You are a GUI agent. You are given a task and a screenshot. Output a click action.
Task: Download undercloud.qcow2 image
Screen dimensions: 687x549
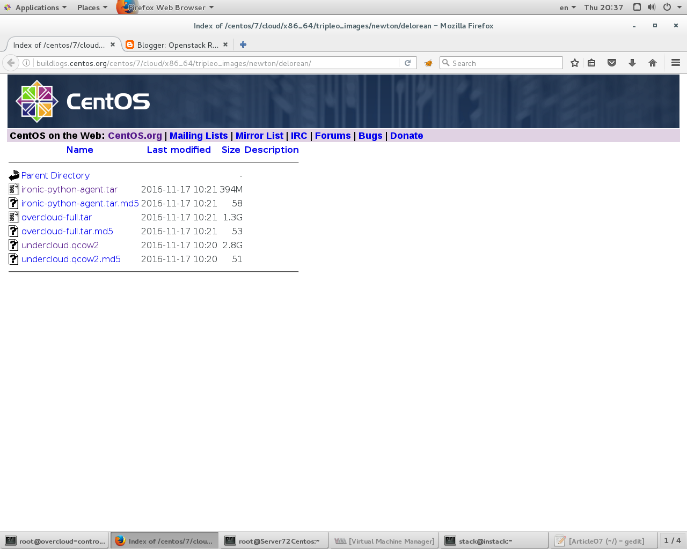pos(60,245)
